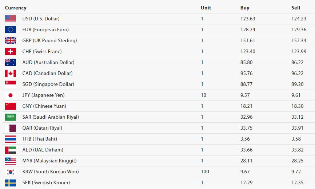The height and width of the screenshot is (189, 315).
Task: Click the Swiss flag icon
Action: (x=11, y=51)
